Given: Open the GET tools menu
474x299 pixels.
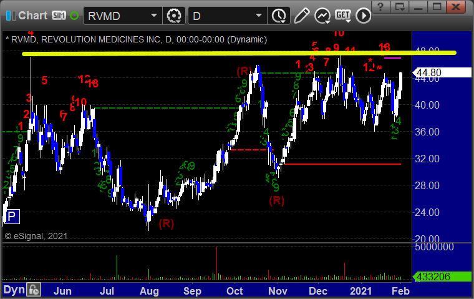Looking at the screenshot, I should click(343, 16).
